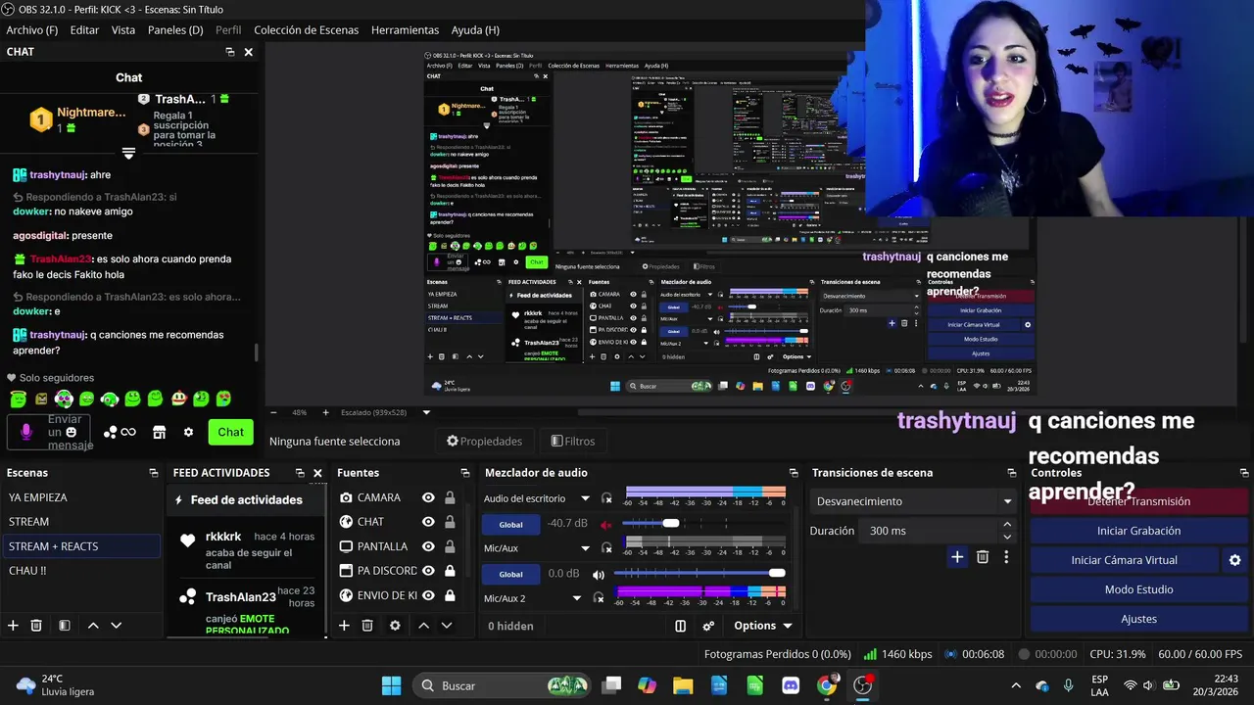Open Ajustes settings button

coord(1138,619)
